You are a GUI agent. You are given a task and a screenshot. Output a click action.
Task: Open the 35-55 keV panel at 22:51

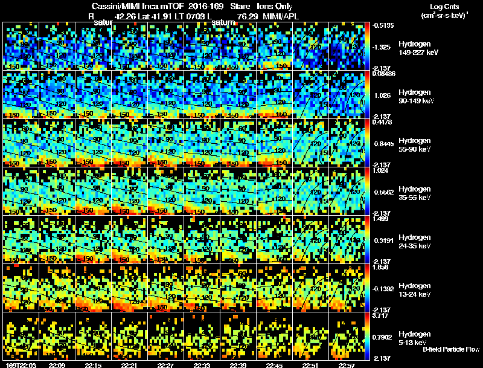click(x=310, y=192)
